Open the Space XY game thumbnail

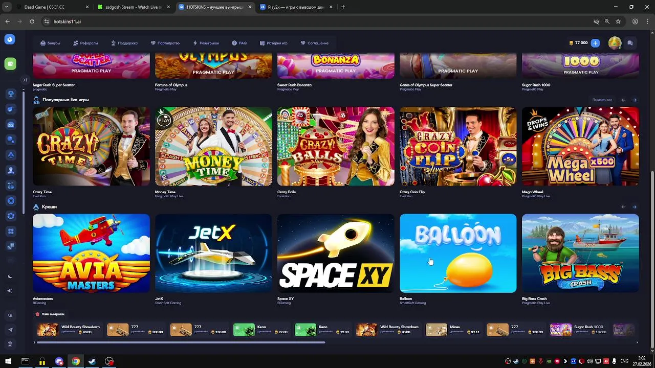[336, 253]
